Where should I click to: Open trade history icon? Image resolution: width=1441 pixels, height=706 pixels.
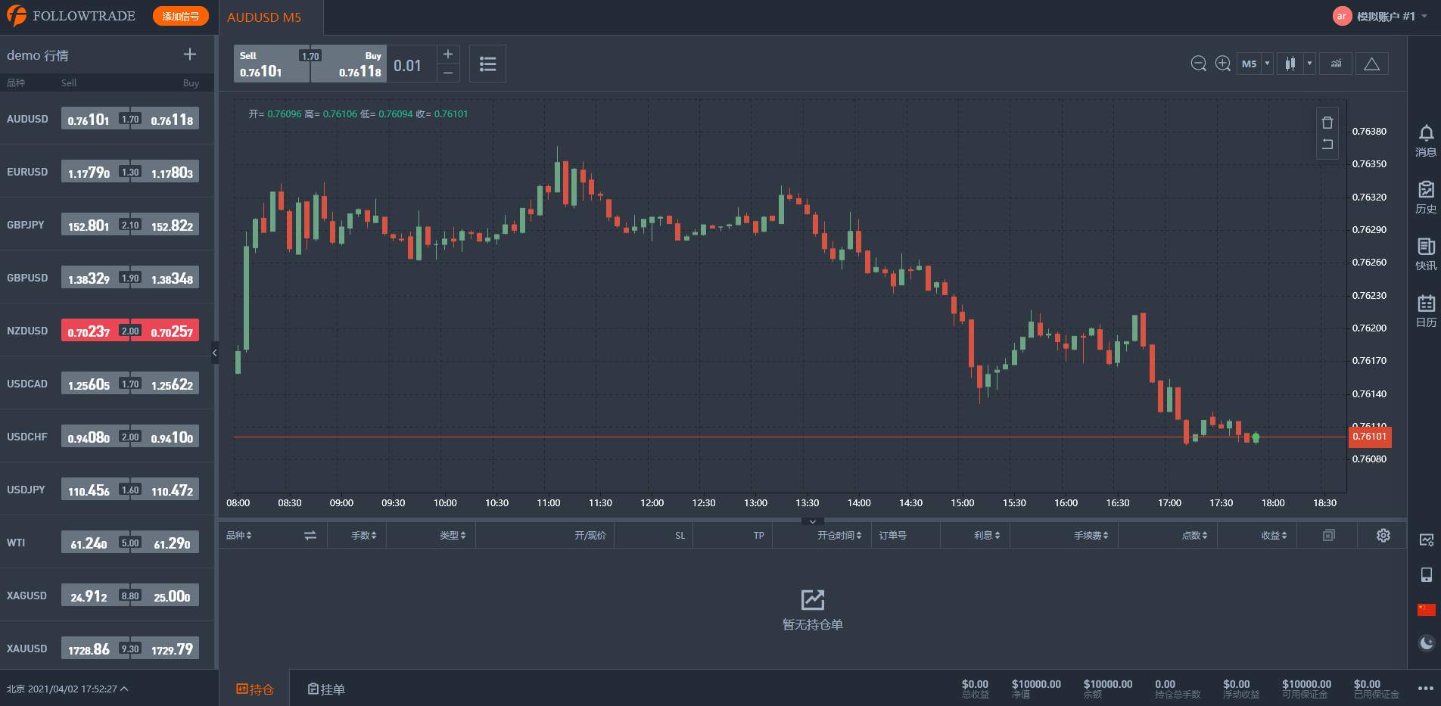click(x=1426, y=197)
